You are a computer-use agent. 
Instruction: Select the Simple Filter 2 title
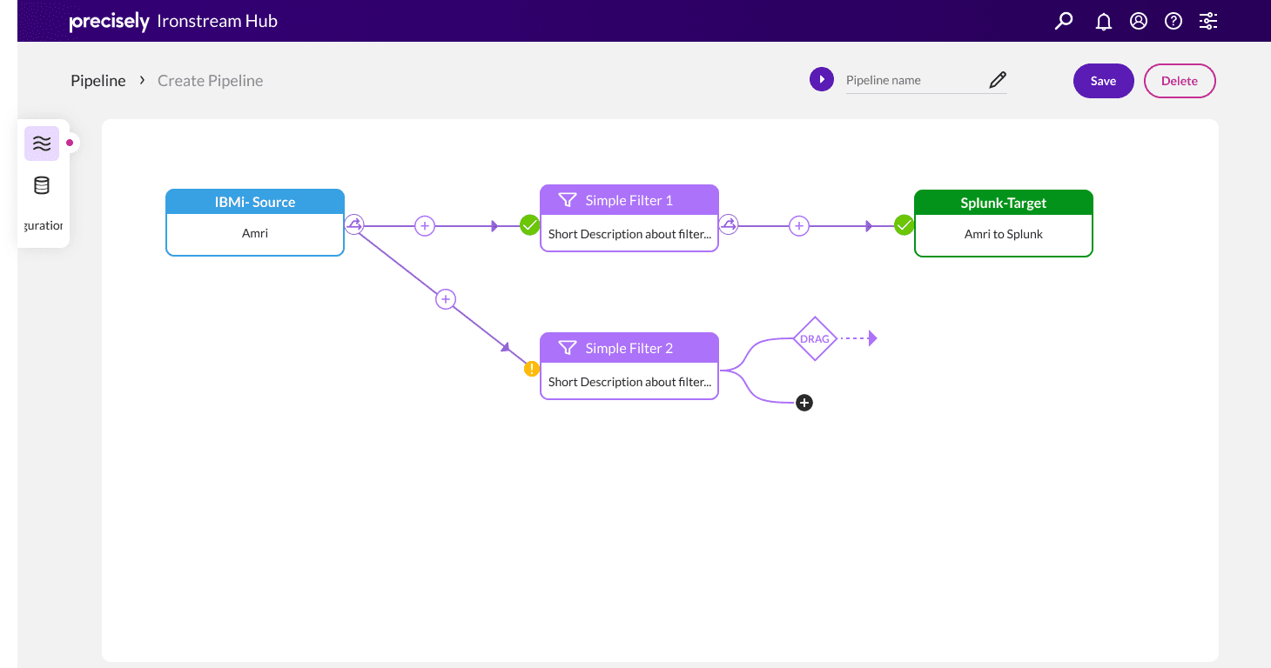coord(629,348)
